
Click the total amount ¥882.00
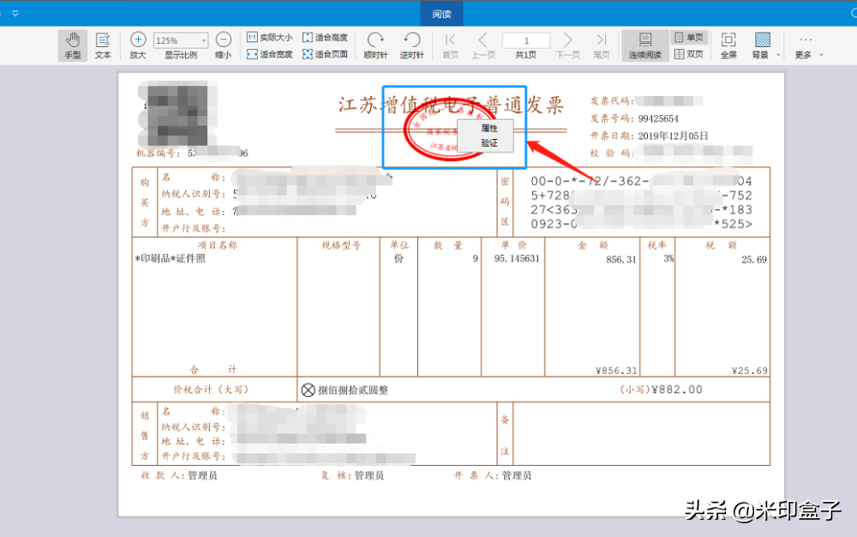677,389
